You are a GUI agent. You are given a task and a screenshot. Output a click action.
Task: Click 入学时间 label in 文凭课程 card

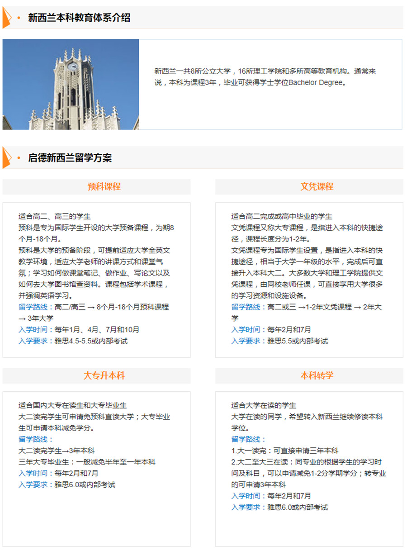click(247, 330)
